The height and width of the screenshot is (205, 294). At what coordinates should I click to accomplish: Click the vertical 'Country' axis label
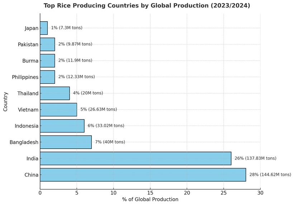pos(5,101)
